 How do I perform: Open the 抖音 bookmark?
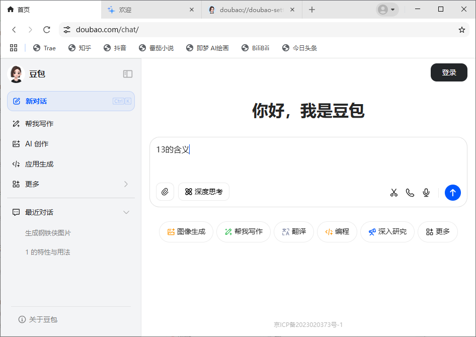[x=115, y=48]
